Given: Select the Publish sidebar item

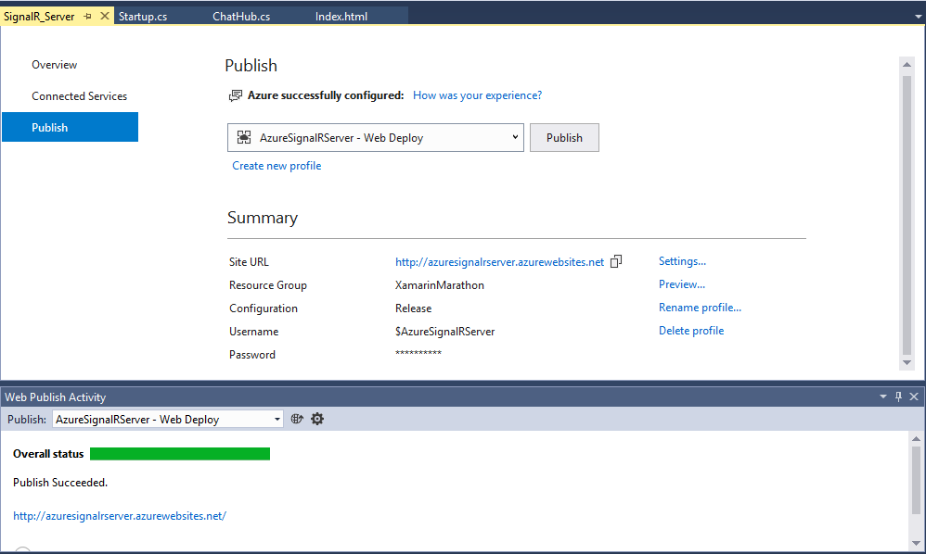Looking at the screenshot, I should coord(70,127).
